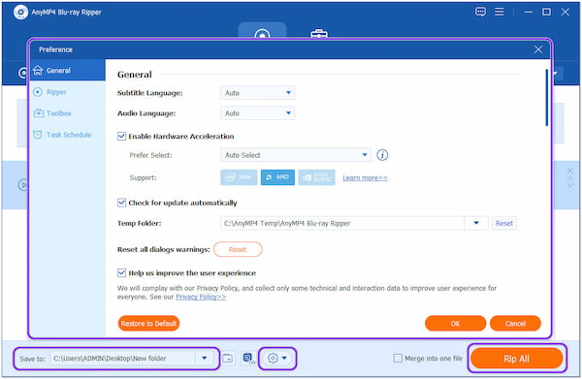Click the AnyMP4 Blu-ray Ripper logo
This screenshot has width=582, height=379.
click(x=20, y=12)
